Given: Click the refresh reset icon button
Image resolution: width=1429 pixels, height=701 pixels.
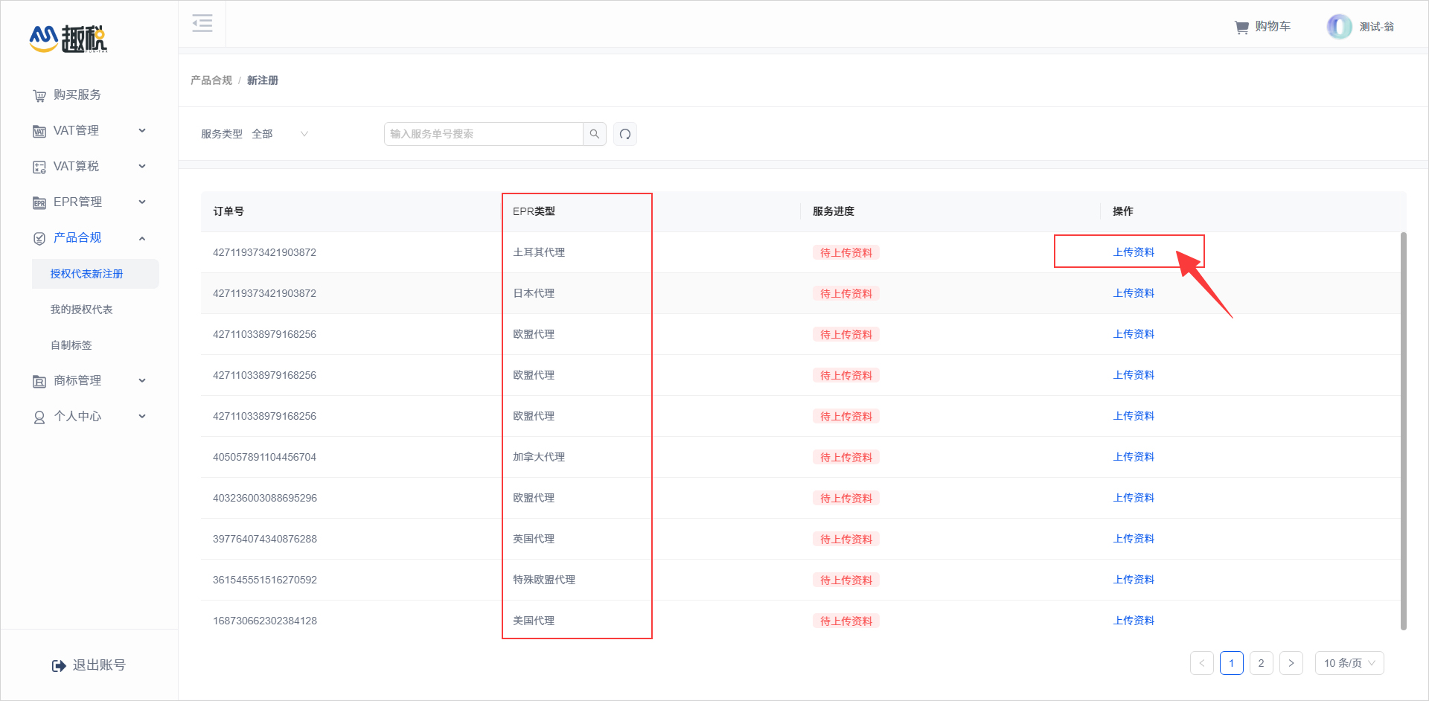Looking at the screenshot, I should pos(625,134).
